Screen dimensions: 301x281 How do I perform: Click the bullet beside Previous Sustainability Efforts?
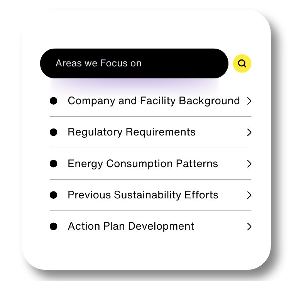click(54, 195)
